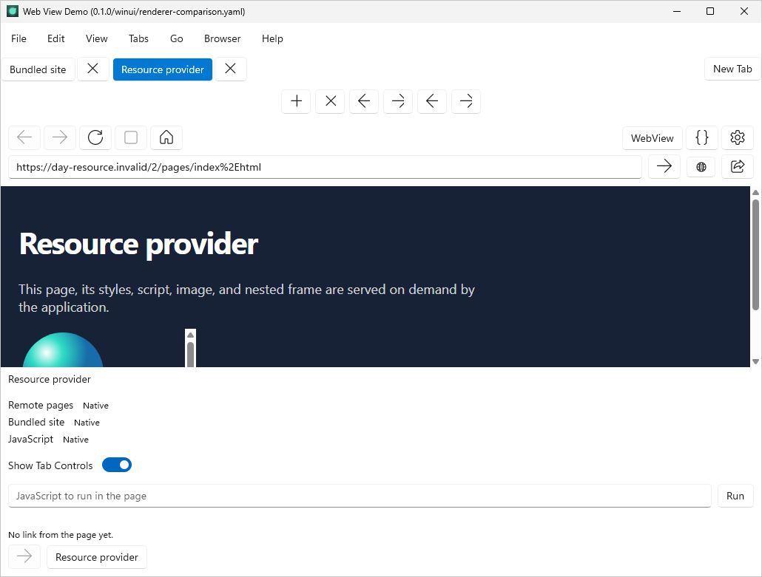Go to the home page icon
This screenshot has width=762, height=577.
pos(166,138)
